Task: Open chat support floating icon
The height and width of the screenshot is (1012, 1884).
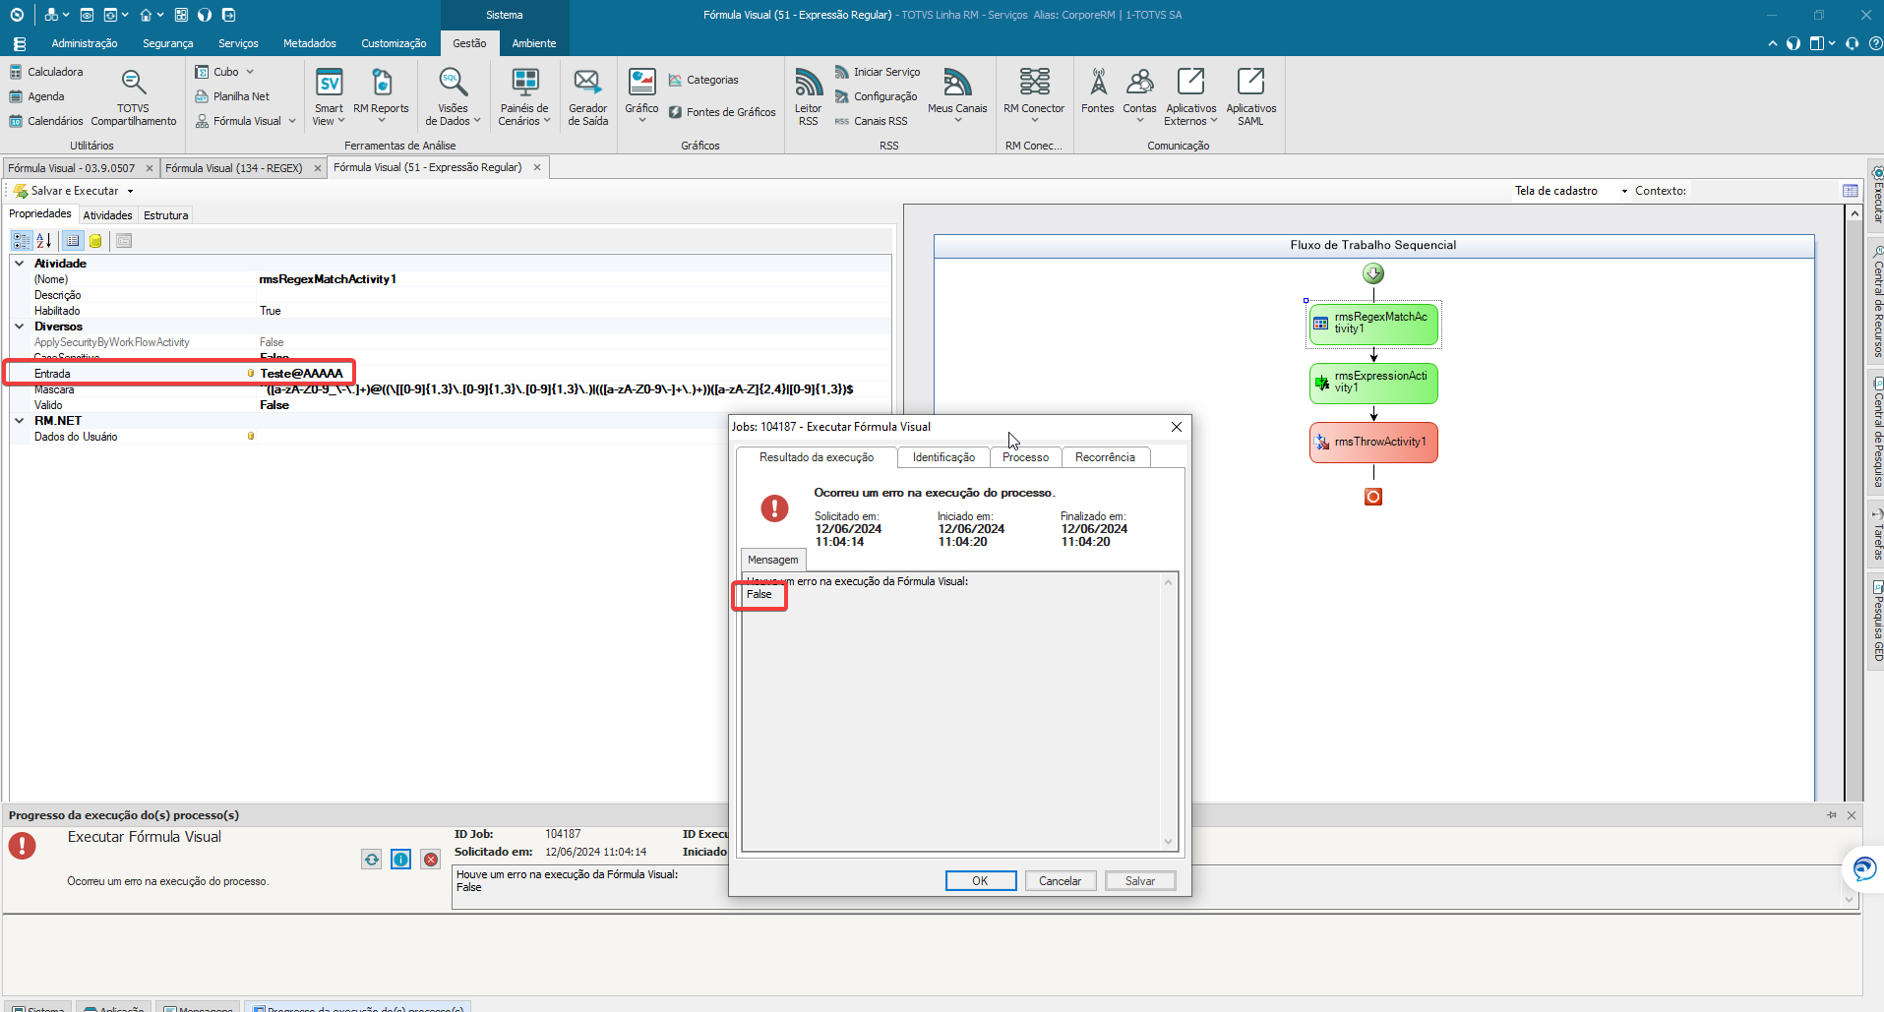Action: click(x=1863, y=869)
